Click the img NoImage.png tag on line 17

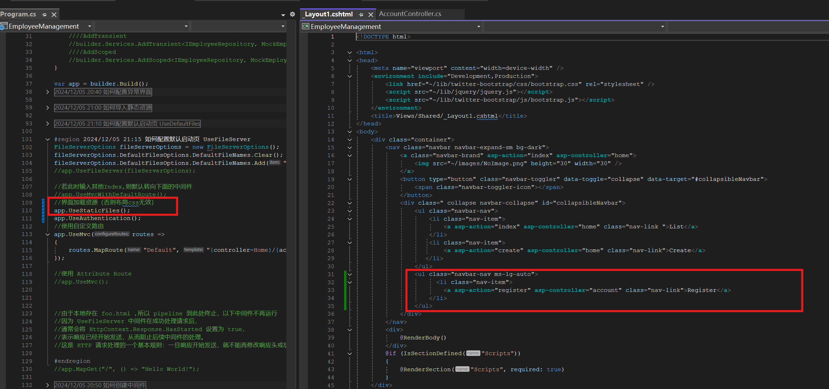coord(518,163)
